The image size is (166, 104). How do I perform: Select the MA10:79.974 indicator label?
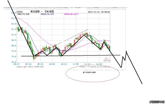click(x=47, y=14)
